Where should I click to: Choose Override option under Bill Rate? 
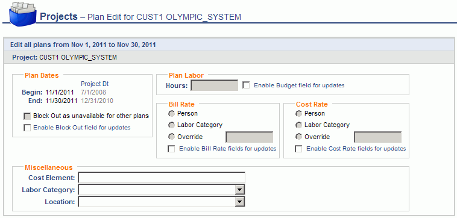[171, 137]
